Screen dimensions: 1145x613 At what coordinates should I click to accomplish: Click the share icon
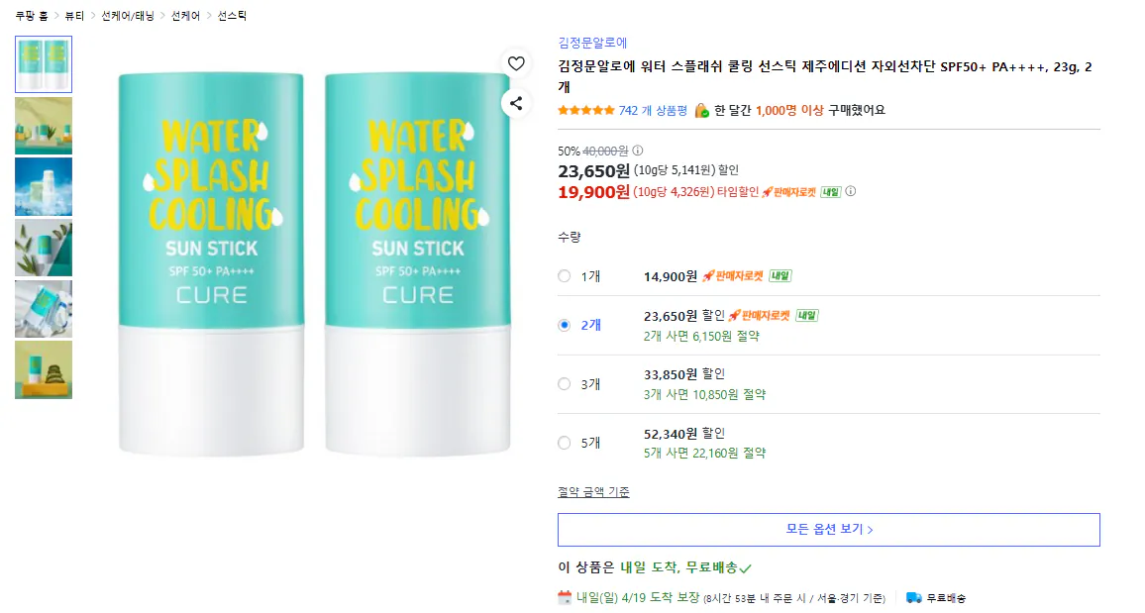tap(516, 102)
